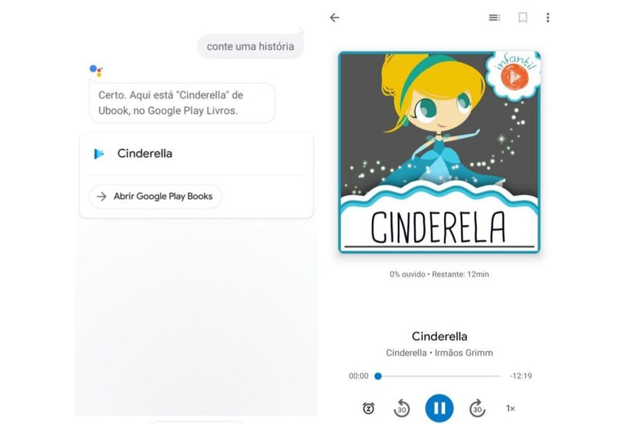Open the three-dot overflow menu
This screenshot has height=424, width=636.
[547, 17]
